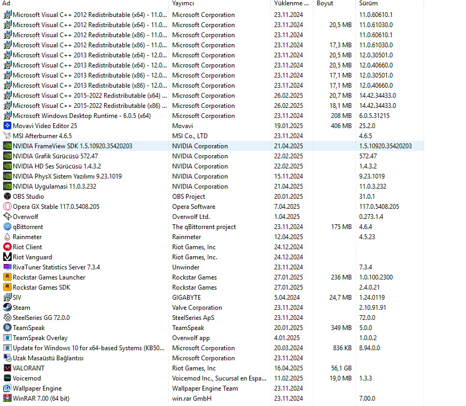Click the Rainmeter droplet icon
466x406 pixels.
pyautogui.click(x=7, y=237)
